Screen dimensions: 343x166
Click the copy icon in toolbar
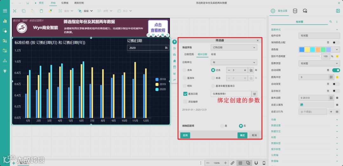pyautogui.click(x=24, y=11)
